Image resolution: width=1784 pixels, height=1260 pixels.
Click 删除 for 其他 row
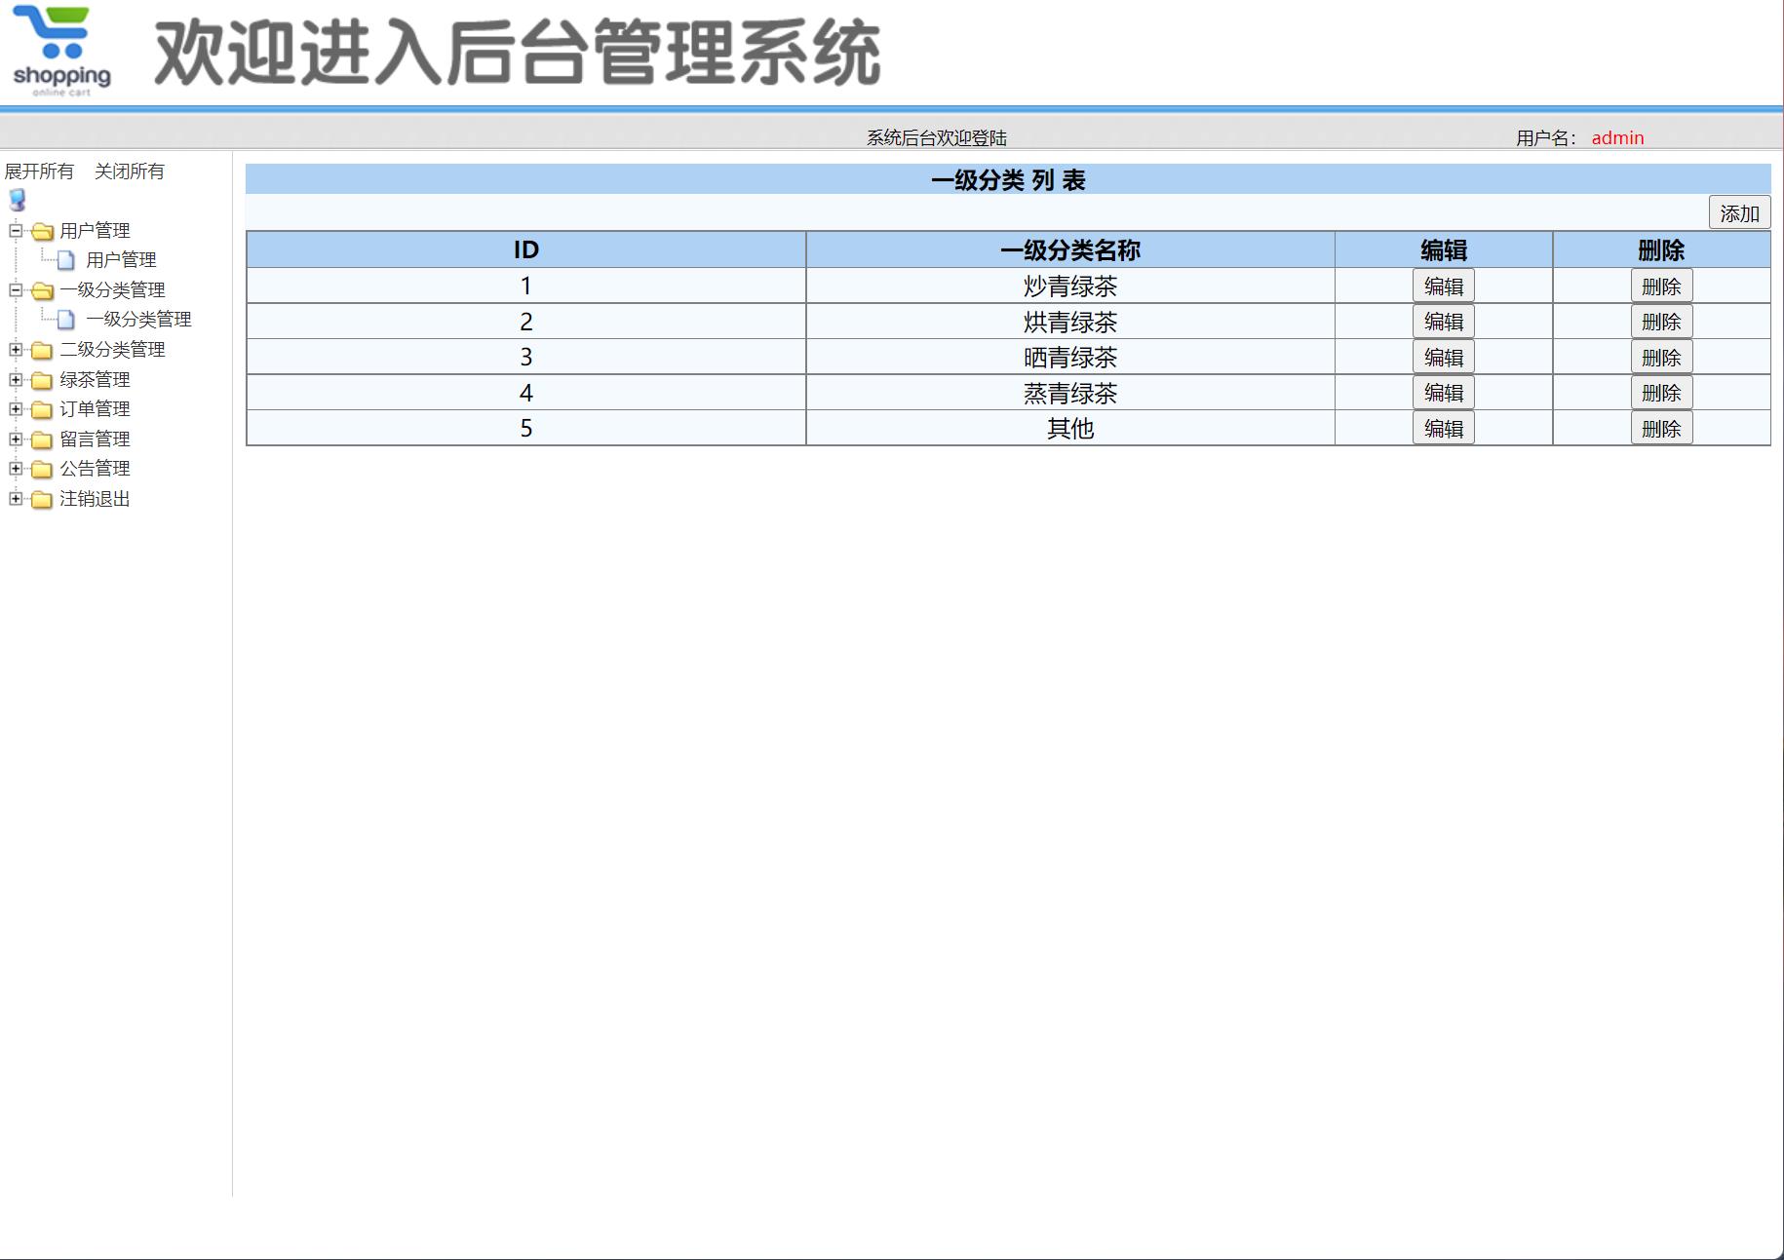tap(1661, 427)
